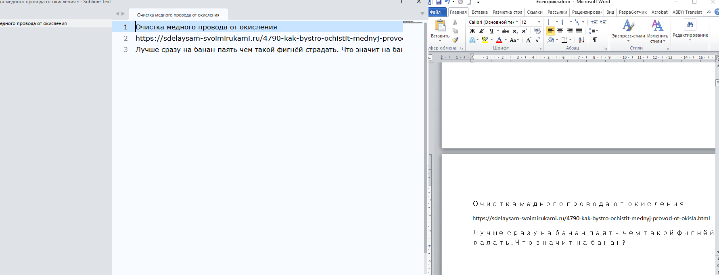Apply subscript formatting in Word
719x275 pixels.
coord(515,31)
